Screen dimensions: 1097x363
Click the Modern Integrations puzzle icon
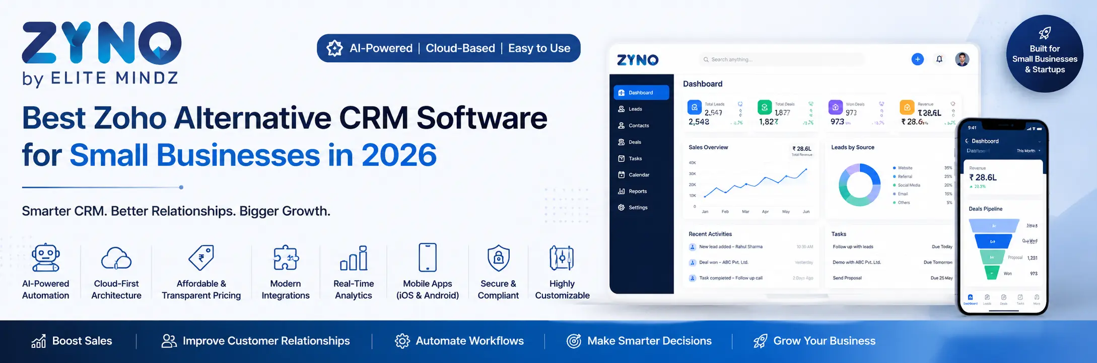tap(286, 258)
